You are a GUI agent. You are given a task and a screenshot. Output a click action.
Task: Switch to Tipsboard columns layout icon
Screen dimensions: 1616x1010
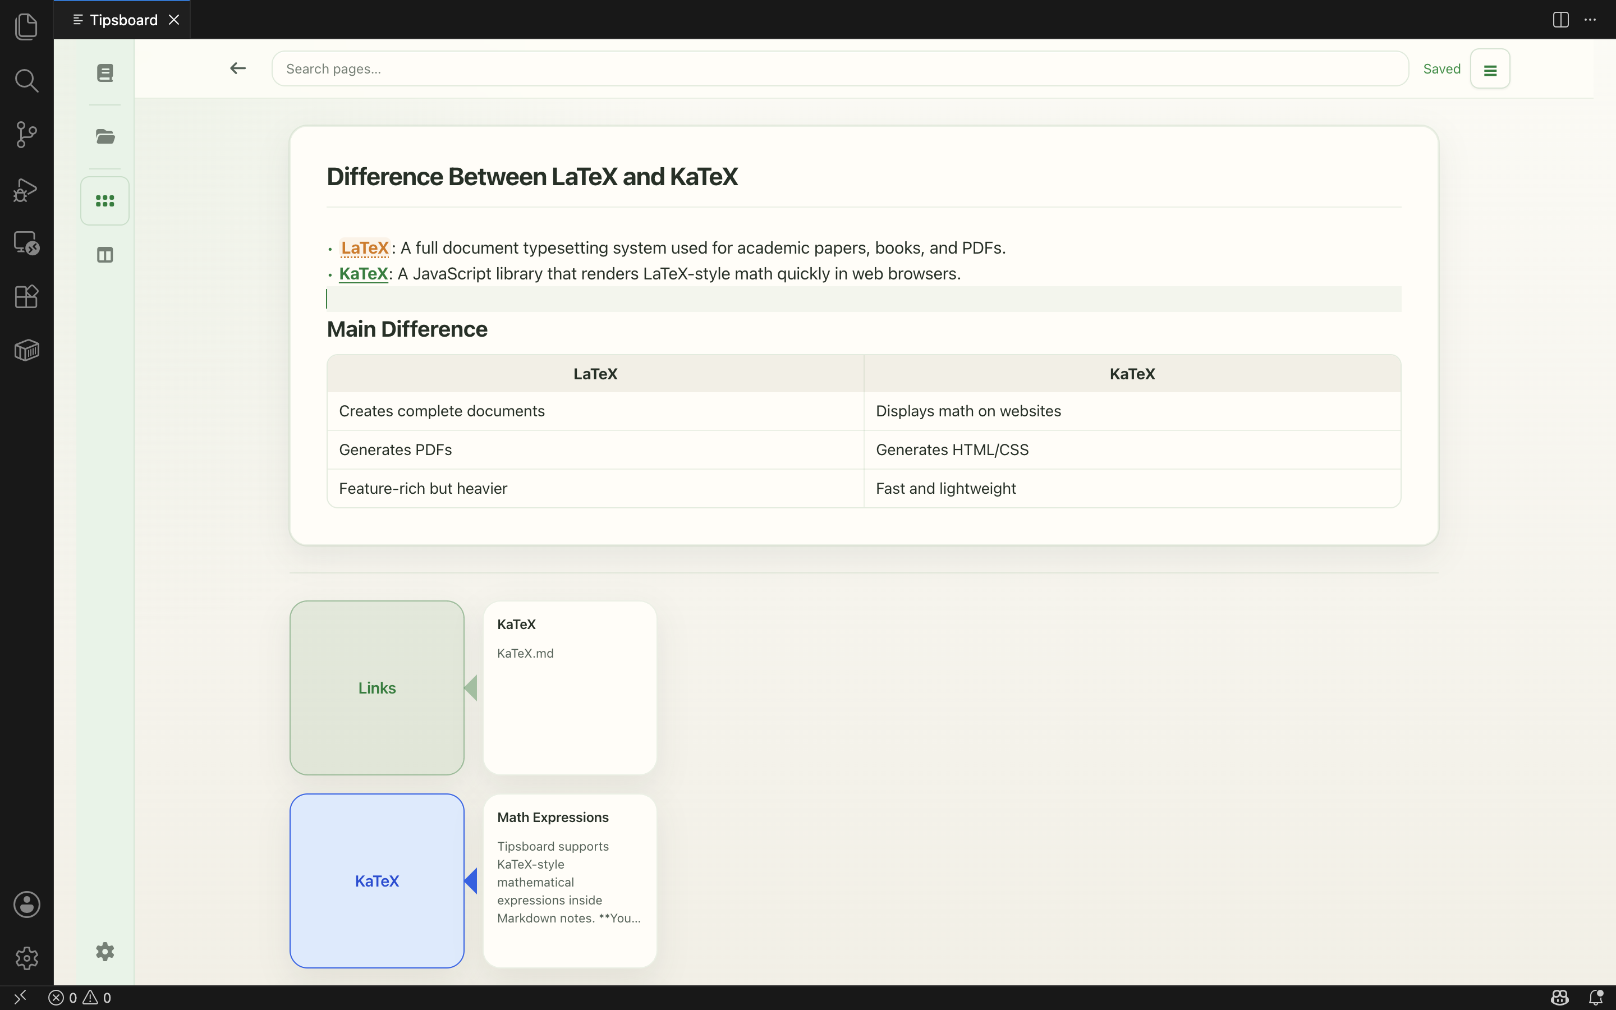coord(105,255)
